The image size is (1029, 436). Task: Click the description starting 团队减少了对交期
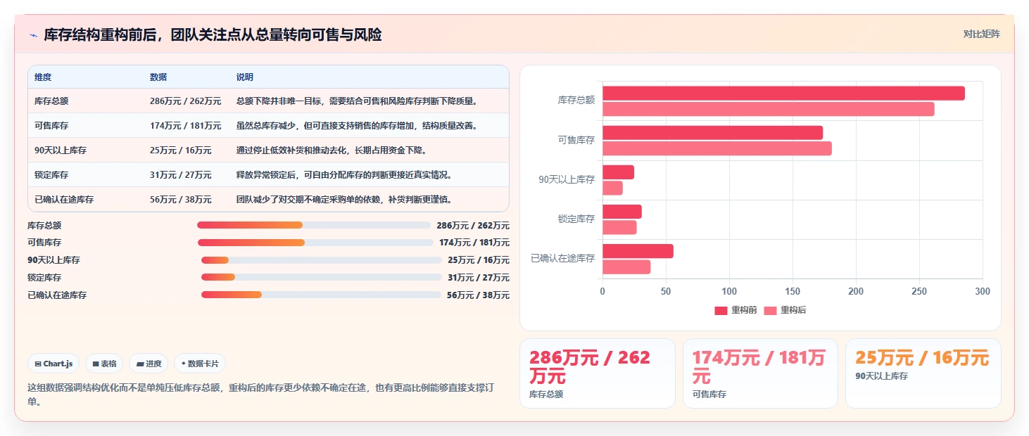coord(344,200)
